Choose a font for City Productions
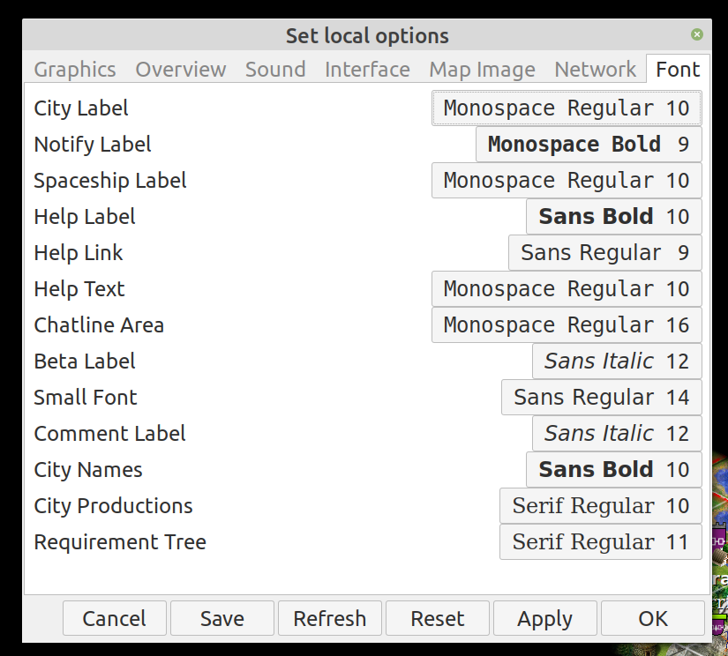The height and width of the screenshot is (656, 728). pos(600,506)
